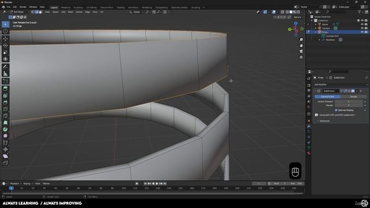Viewport: 370px width, 208px height.
Task: Open the Render menu
Action: click(x=23, y=7)
